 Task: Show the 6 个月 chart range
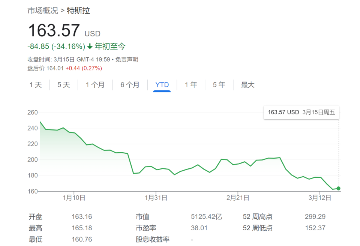[x=130, y=85]
